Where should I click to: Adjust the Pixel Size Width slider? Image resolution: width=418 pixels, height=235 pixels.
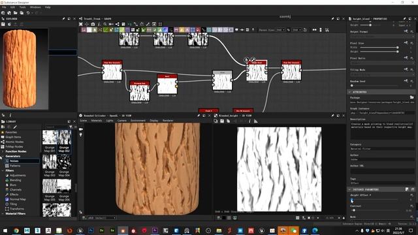(379, 48)
